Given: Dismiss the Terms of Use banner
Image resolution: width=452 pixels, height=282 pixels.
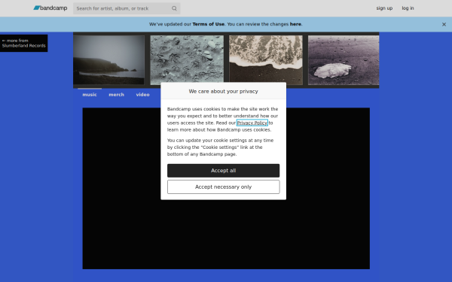Looking at the screenshot, I should point(444,25).
